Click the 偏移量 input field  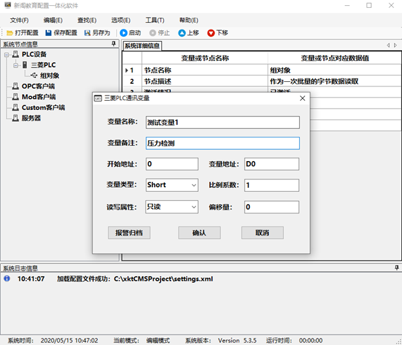tap(271, 207)
